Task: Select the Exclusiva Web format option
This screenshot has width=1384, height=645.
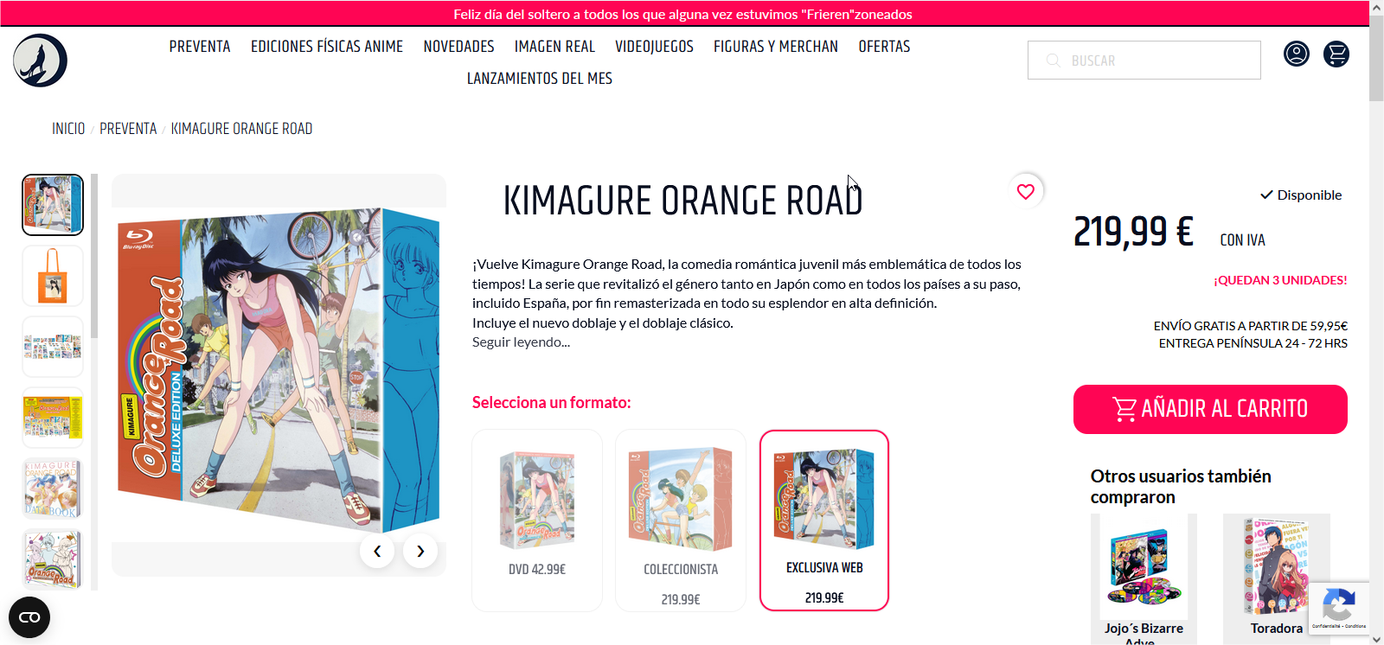Action: pyautogui.click(x=824, y=520)
